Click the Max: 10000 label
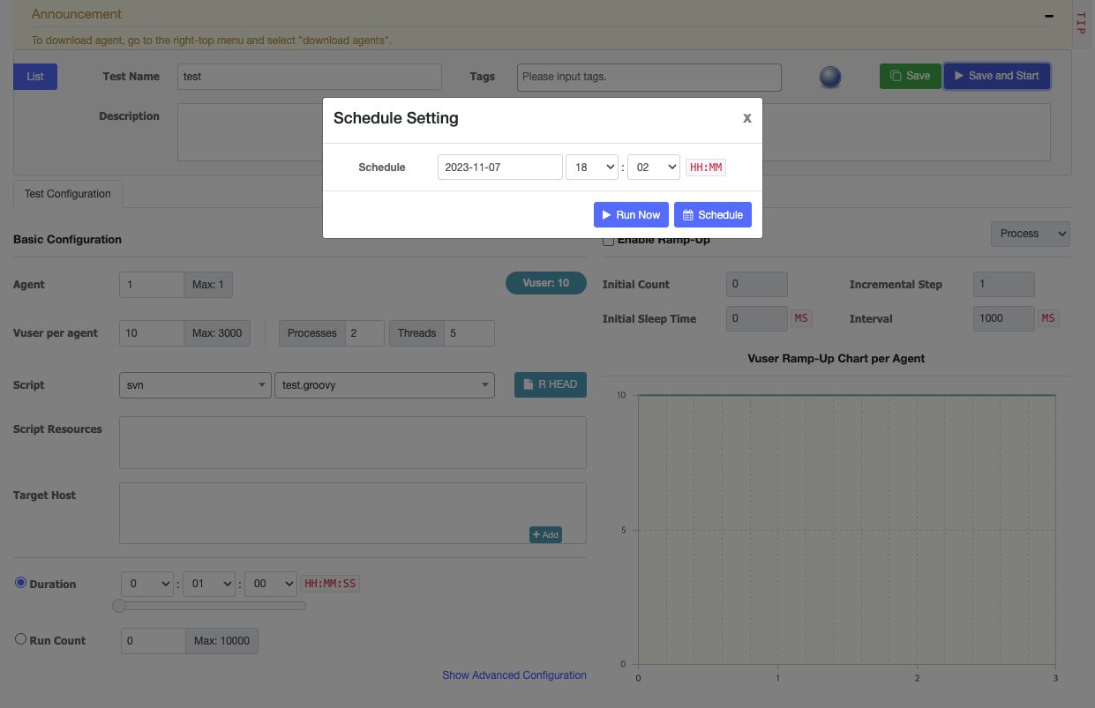Screen dimensions: 1095x708 pos(222,641)
